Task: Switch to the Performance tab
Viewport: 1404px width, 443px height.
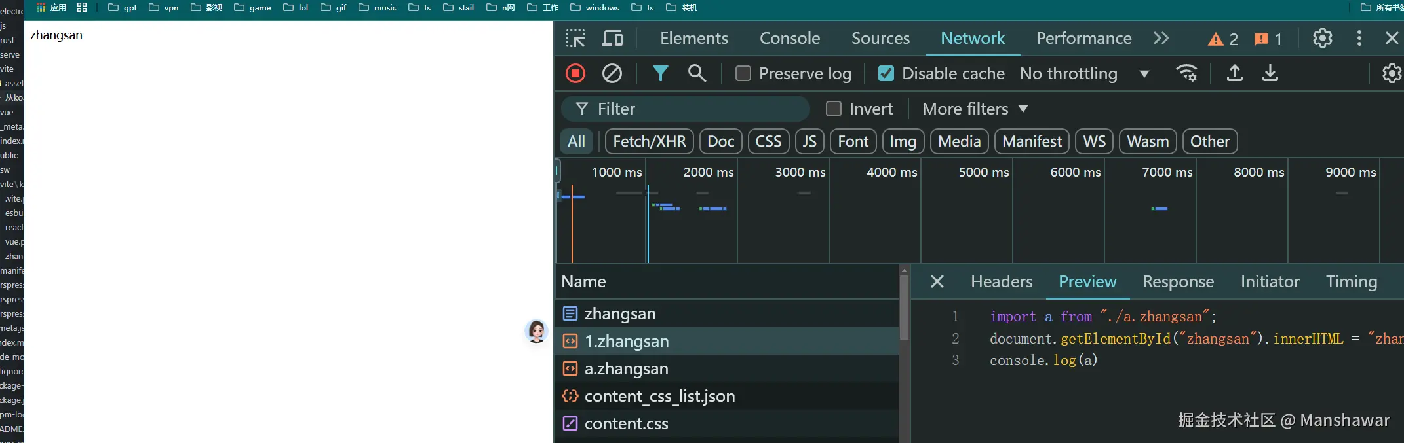Action: (x=1084, y=39)
